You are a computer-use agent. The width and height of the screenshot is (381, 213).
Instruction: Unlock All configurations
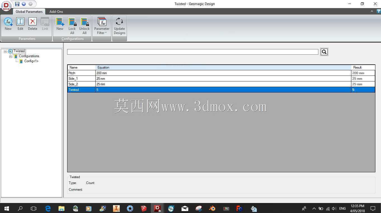pos(84,26)
